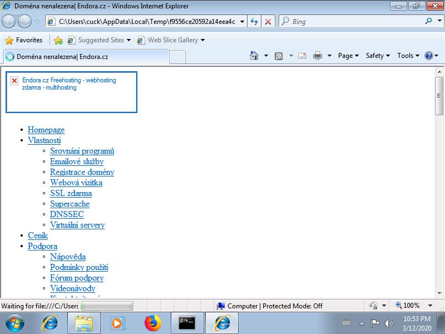Switch to the Command Prompt taskbar window

coord(187,323)
